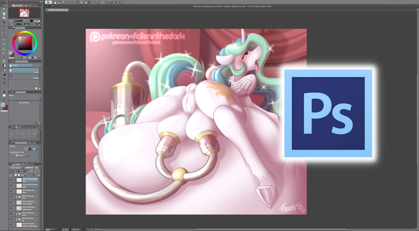This screenshot has width=419, height=231.
Task: Hide the soft shade layer
Action: point(10,208)
